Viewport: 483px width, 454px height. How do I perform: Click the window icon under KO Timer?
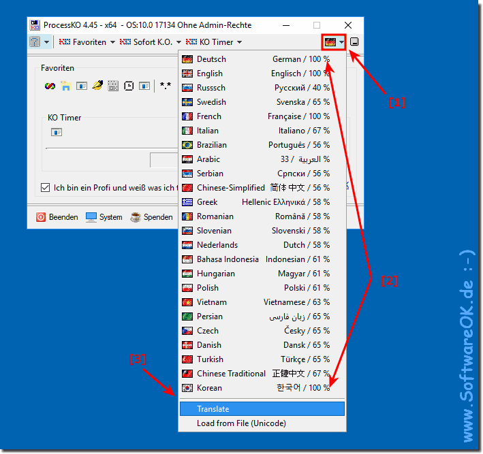click(x=57, y=132)
